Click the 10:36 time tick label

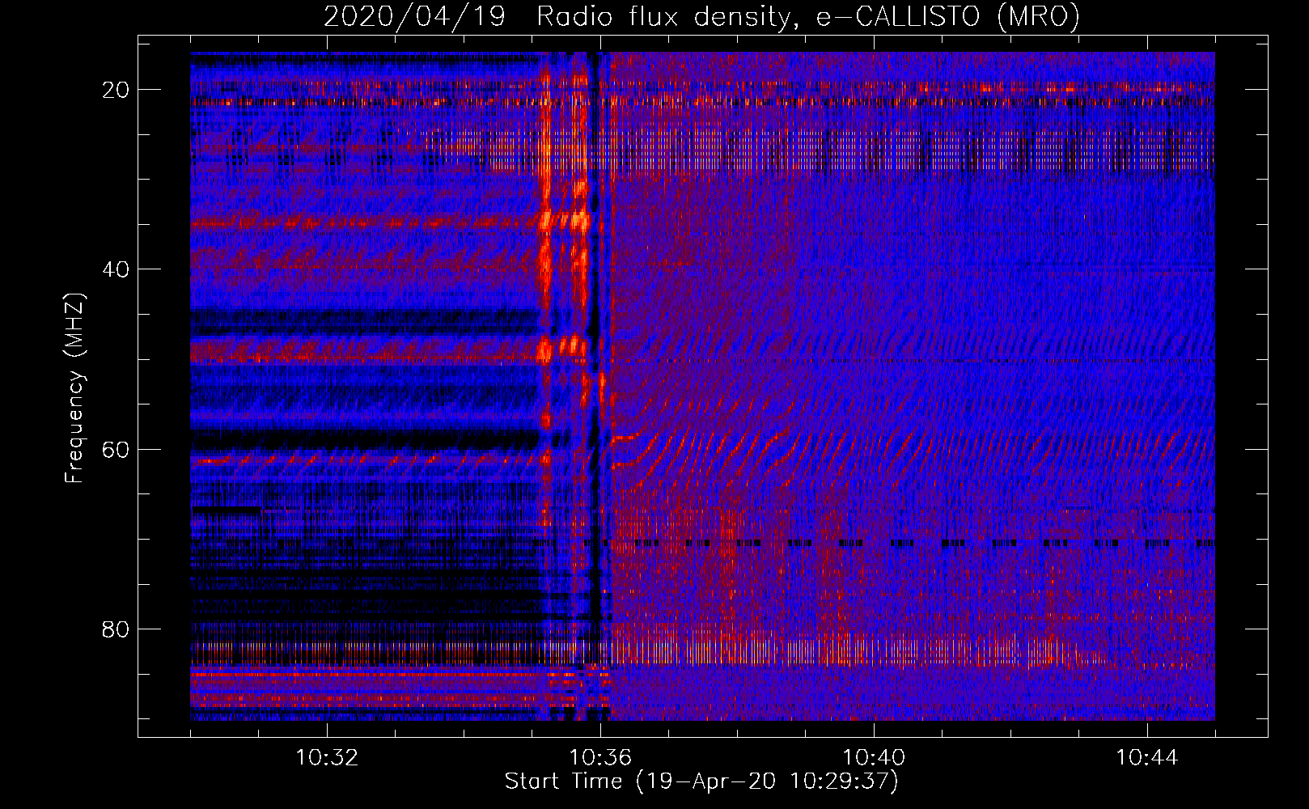pyautogui.click(x=600, y=758)
